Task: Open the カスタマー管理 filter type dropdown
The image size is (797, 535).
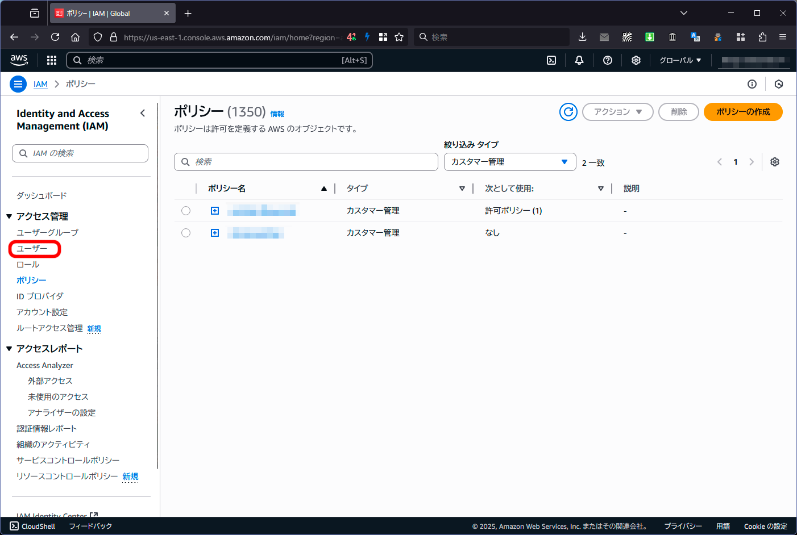Action: click(x=509, y=162)
